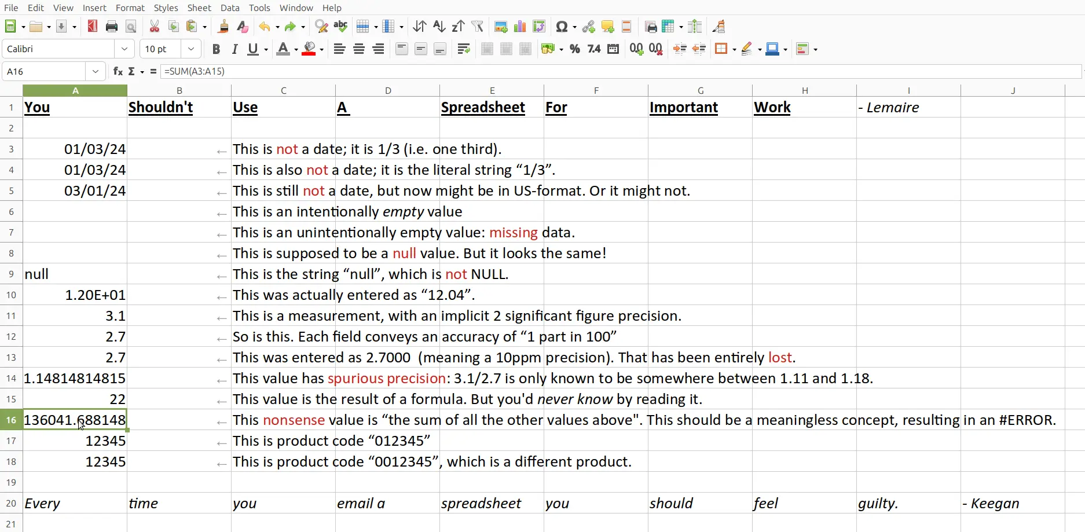Apply the blue border color

pos(772,49)
